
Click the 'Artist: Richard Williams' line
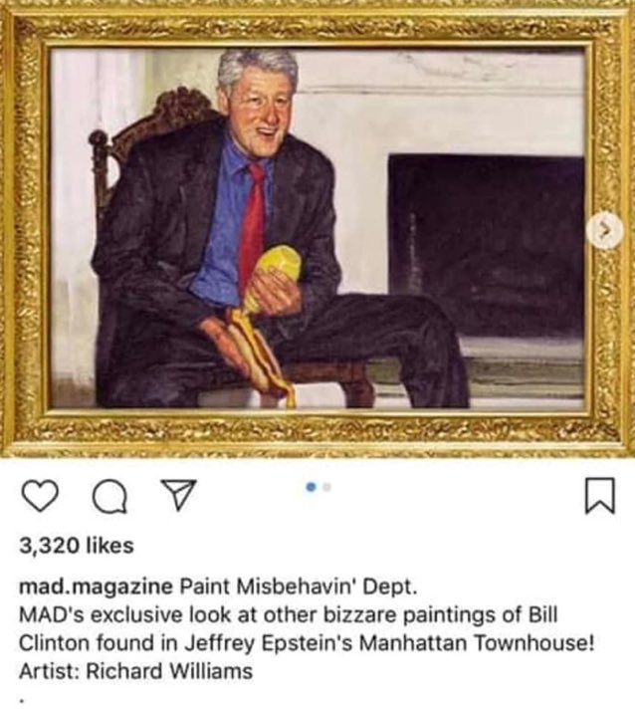[135, 671]
